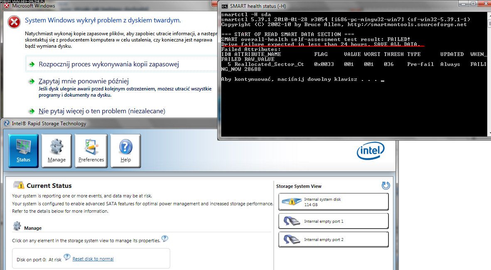Choose 'Zapytaj mnie ponownie później' option
The width and height of the screenshot is (491, 270).
coord(83,81)
